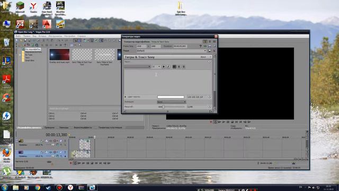Open the font family dropdown
This screenshot has width=339, height=191.
pyautogui.click(x=137, y=66)
